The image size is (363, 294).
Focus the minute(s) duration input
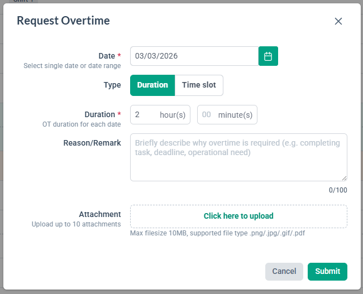pyautogui.click(x=207, y=115)
